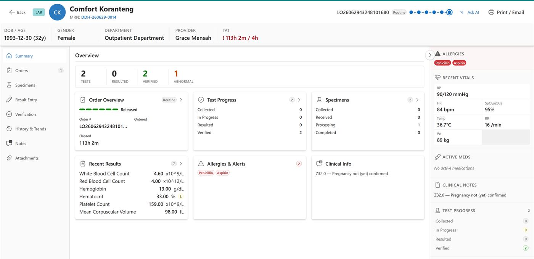
Task: Click the Aspirin tag in side panel
Action: tap(459, 63)
